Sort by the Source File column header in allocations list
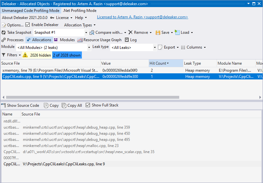This screenshot has height=183, width=263. [50, 63]
